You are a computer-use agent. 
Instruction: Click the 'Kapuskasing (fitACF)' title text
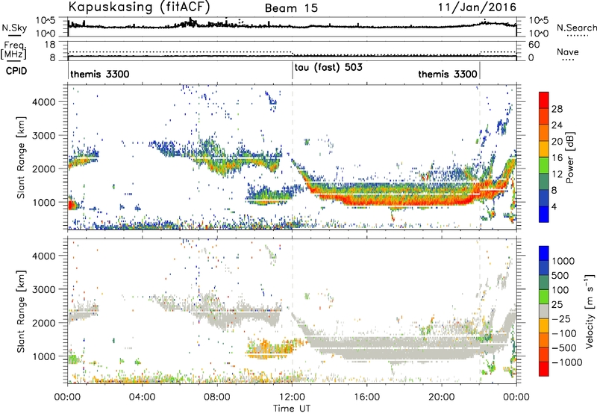139,7
